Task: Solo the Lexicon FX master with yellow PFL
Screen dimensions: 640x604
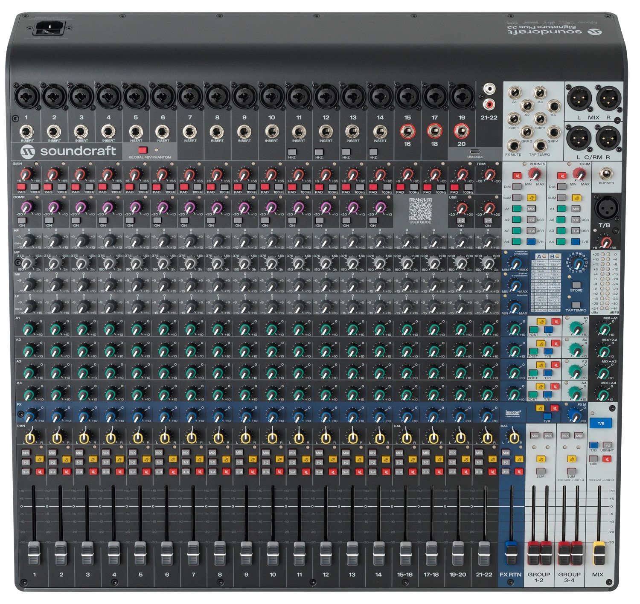Action: click(x=540, y=408)
